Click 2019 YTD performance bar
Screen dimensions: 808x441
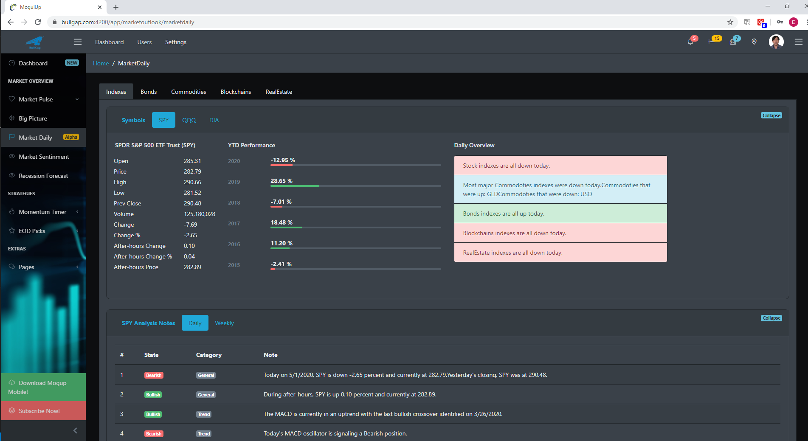pos(356,186)
